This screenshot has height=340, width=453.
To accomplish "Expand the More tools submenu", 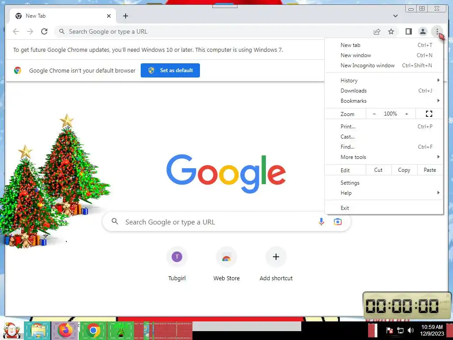I will pos(384,157).
